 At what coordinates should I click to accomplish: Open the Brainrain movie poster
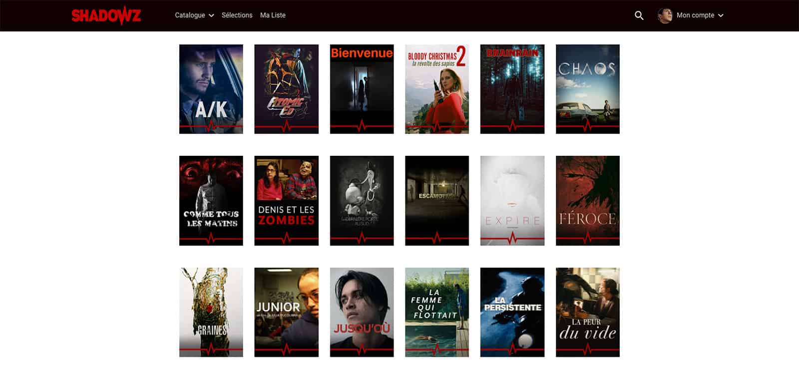coord(512,89)
